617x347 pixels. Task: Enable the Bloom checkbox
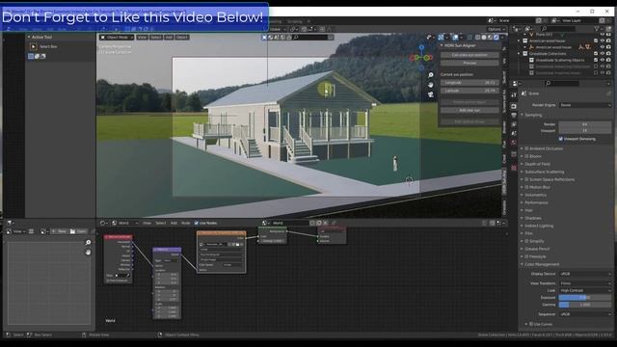pyautogui.click(x=526, y=156)
